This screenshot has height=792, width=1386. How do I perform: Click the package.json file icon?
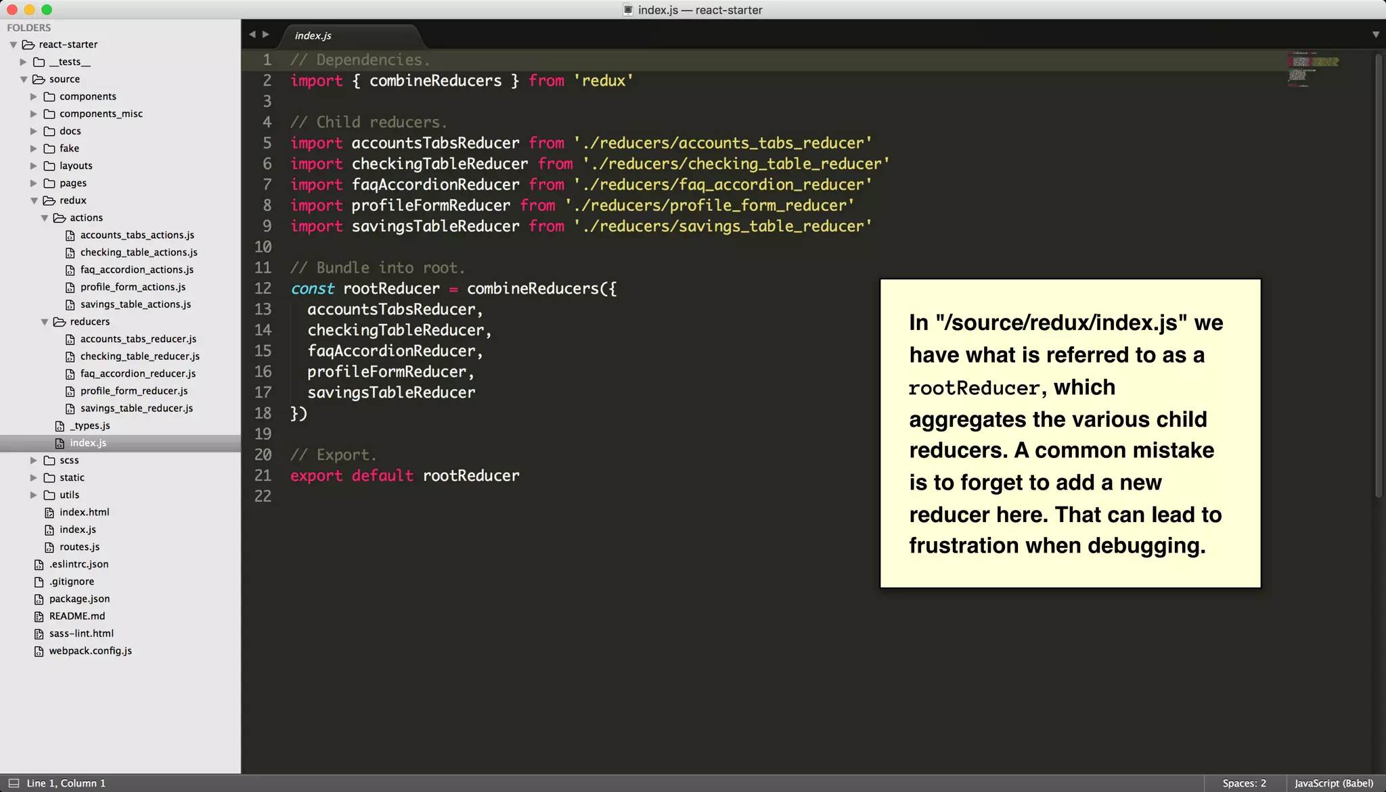39,599
